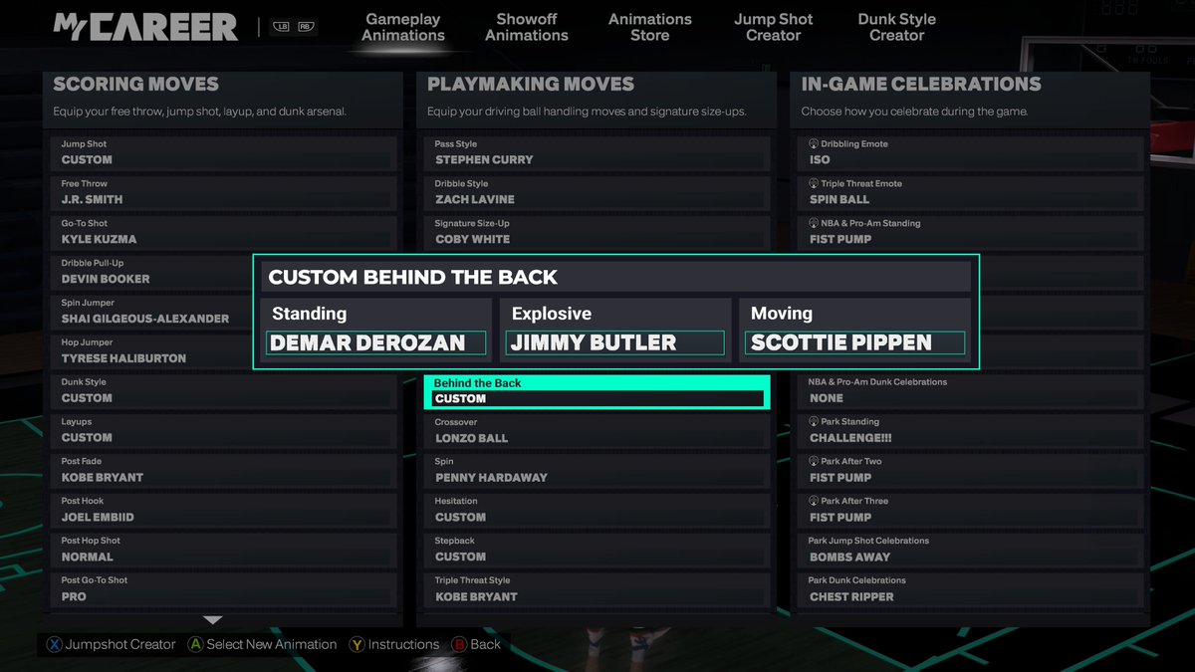Open the Park After Two Fist Pump row
Viewport: 1195px width, 672px height.
[x=971, y=471]
